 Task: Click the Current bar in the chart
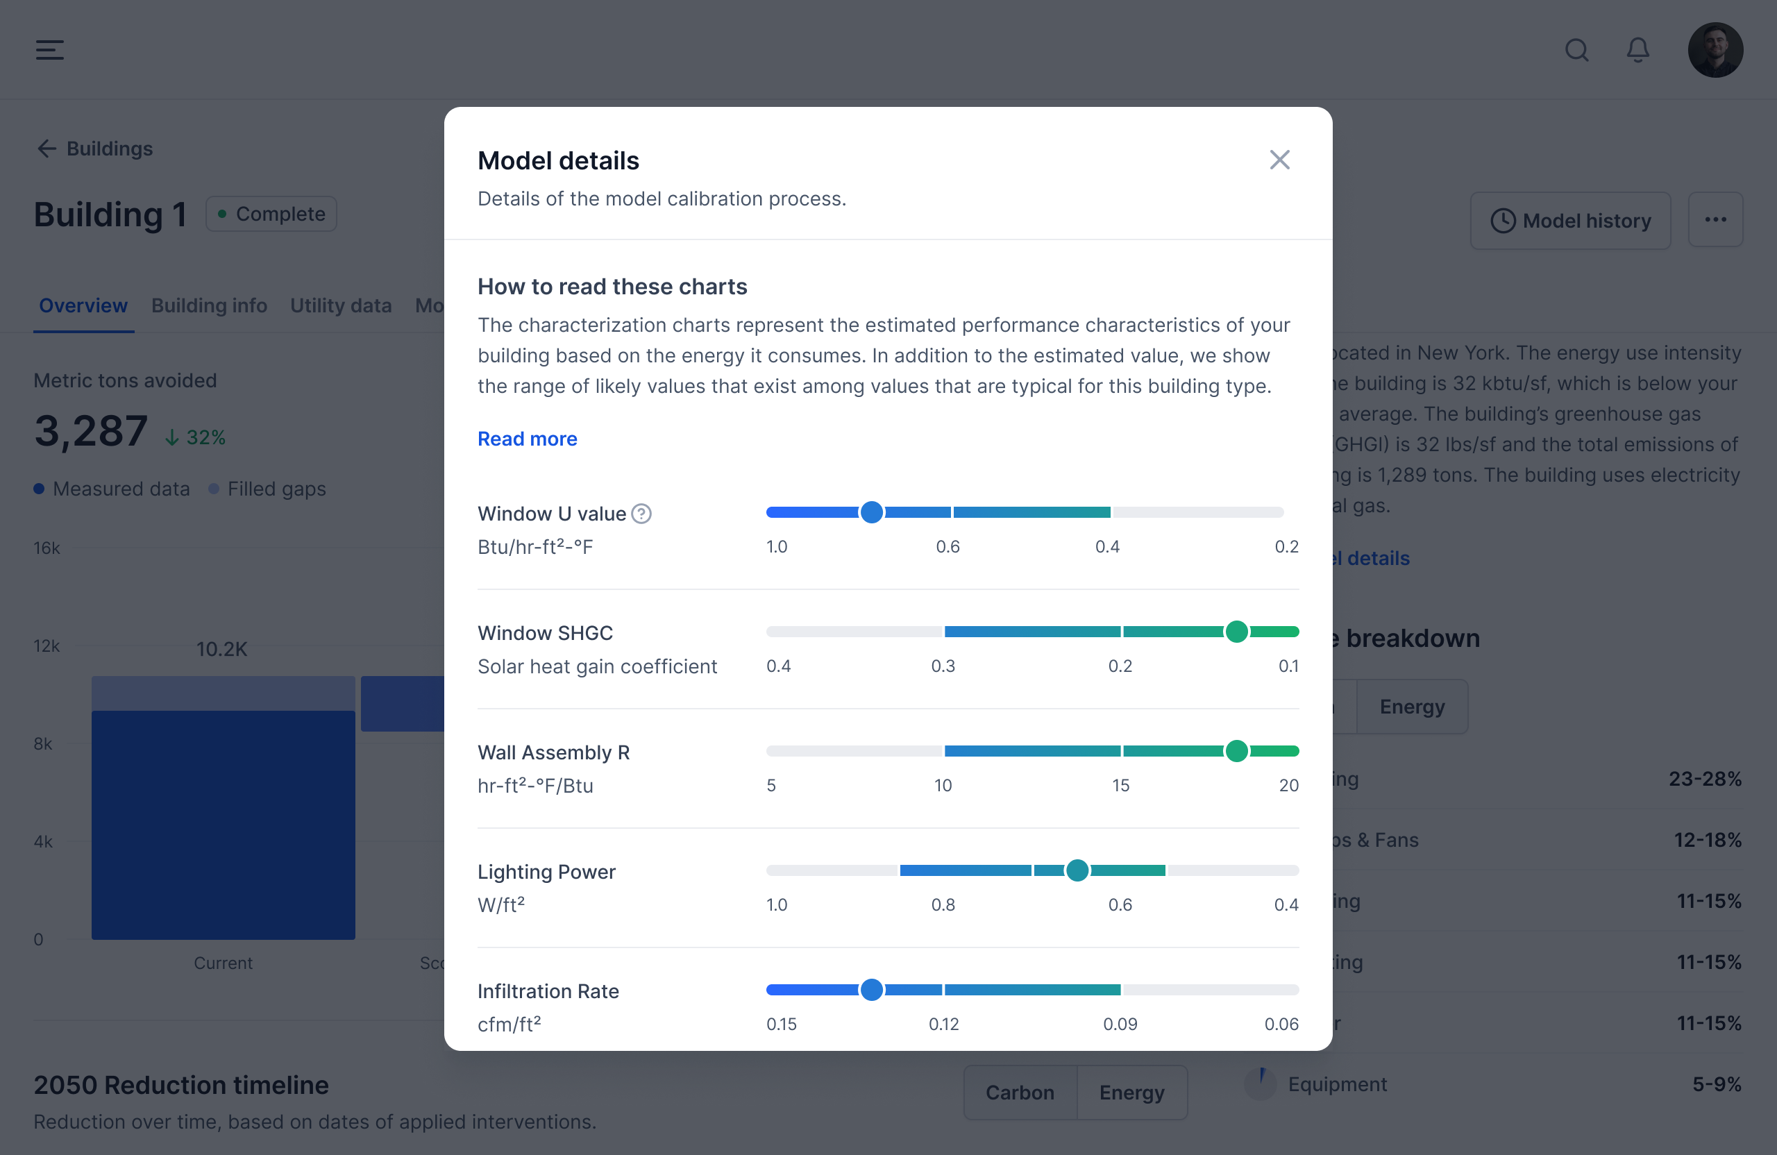(224, 821)
